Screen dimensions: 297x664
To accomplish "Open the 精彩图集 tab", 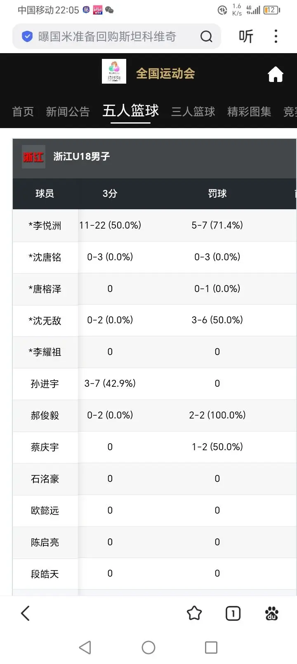I will tap(249, 112).
